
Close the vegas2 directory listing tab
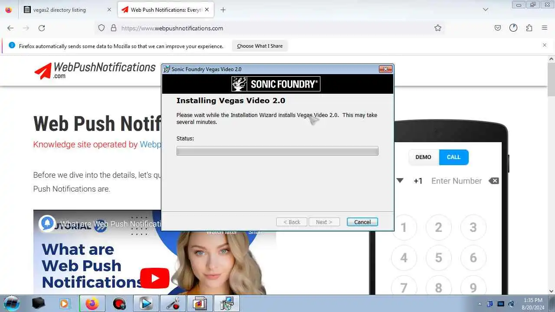[109, 10]
